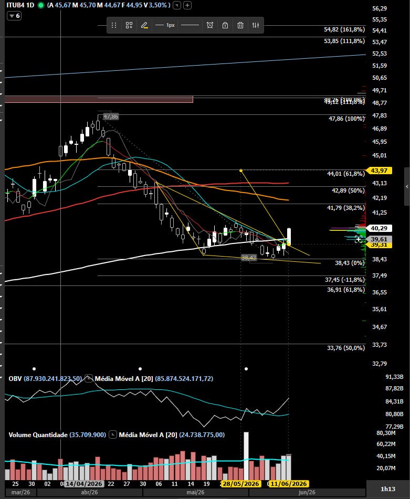Screen dimensions: 410x499
Task: Click OBV's Média Móvel A [20] label
Action: (x=124, y=379)
